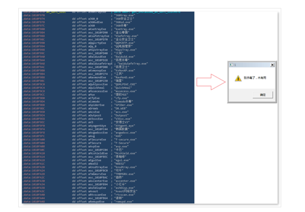Select the operand aTmbmsrvExe

coord(97,174)
